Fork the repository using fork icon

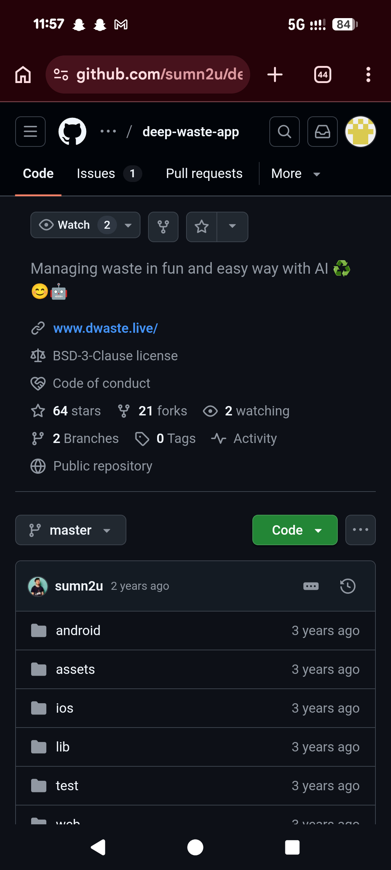(163, 227)
